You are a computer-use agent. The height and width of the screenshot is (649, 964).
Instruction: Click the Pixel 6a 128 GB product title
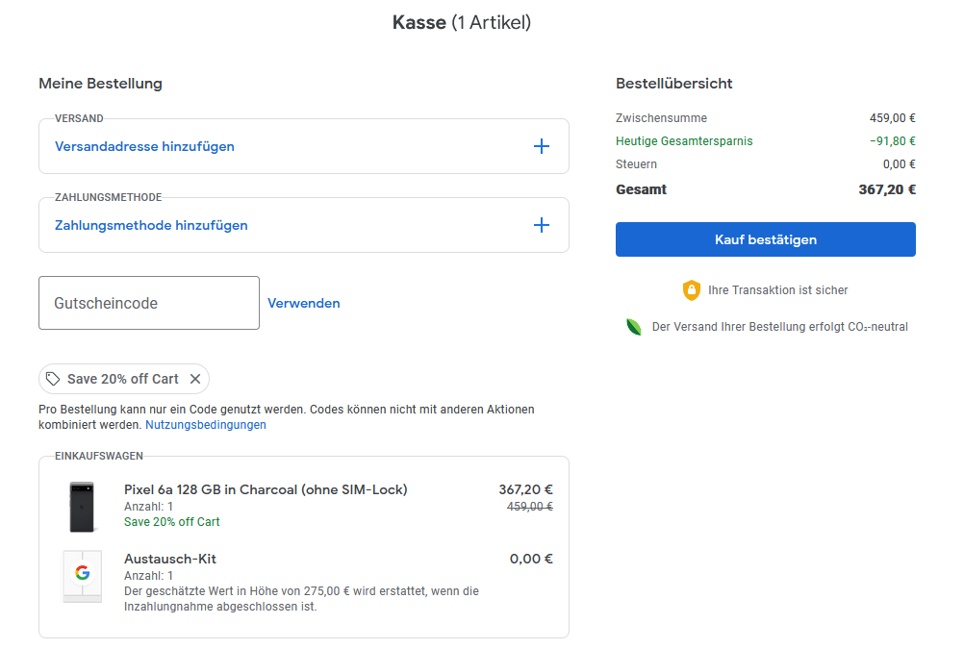click(x=266, y=489)
